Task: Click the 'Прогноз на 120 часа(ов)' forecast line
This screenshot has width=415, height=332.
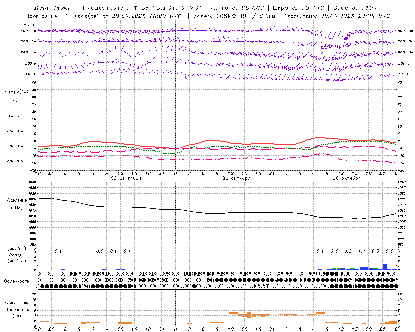Action: pos(62,16)
